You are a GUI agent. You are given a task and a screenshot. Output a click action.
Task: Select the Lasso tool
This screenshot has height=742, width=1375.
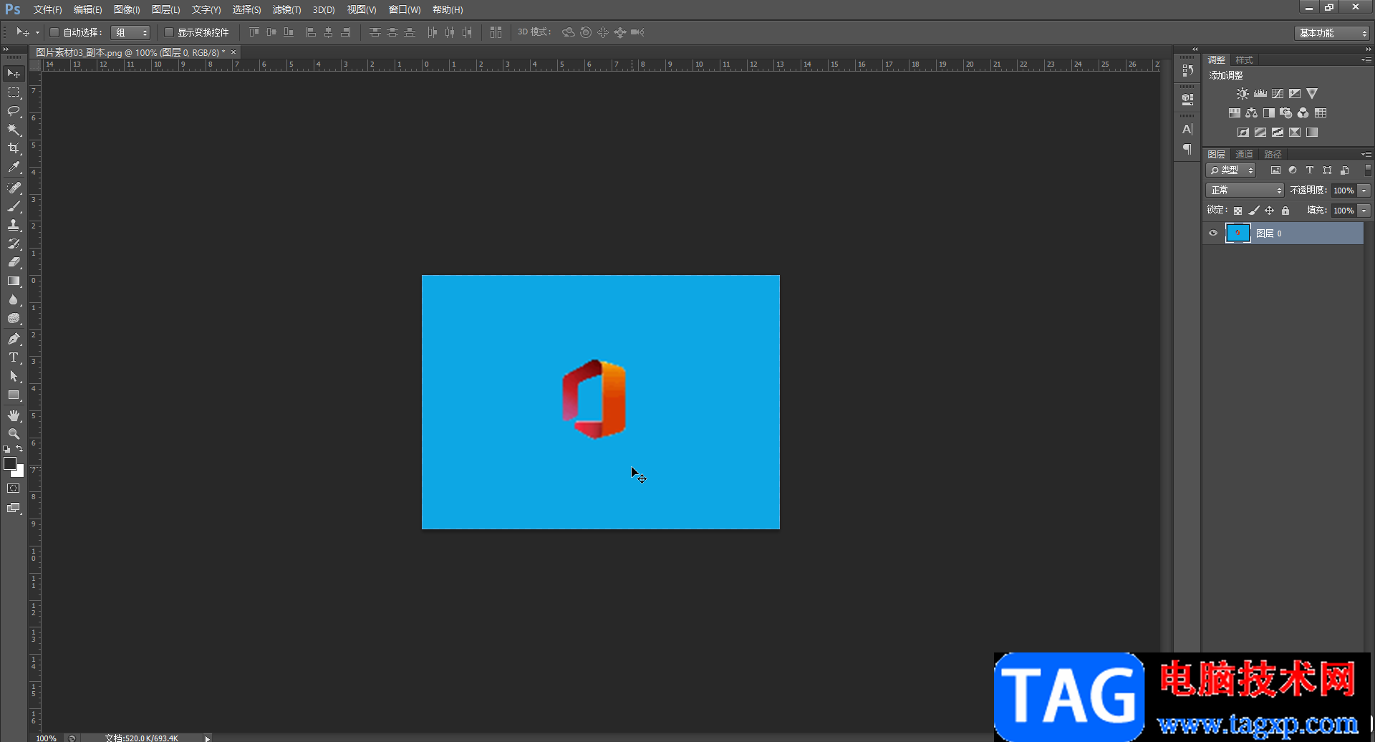point(14,111)
